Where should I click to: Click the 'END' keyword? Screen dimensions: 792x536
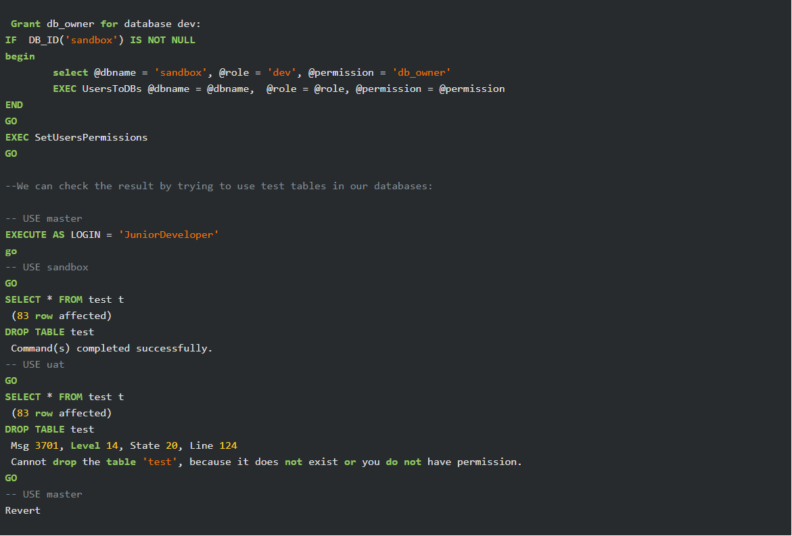tap(14, 105)
